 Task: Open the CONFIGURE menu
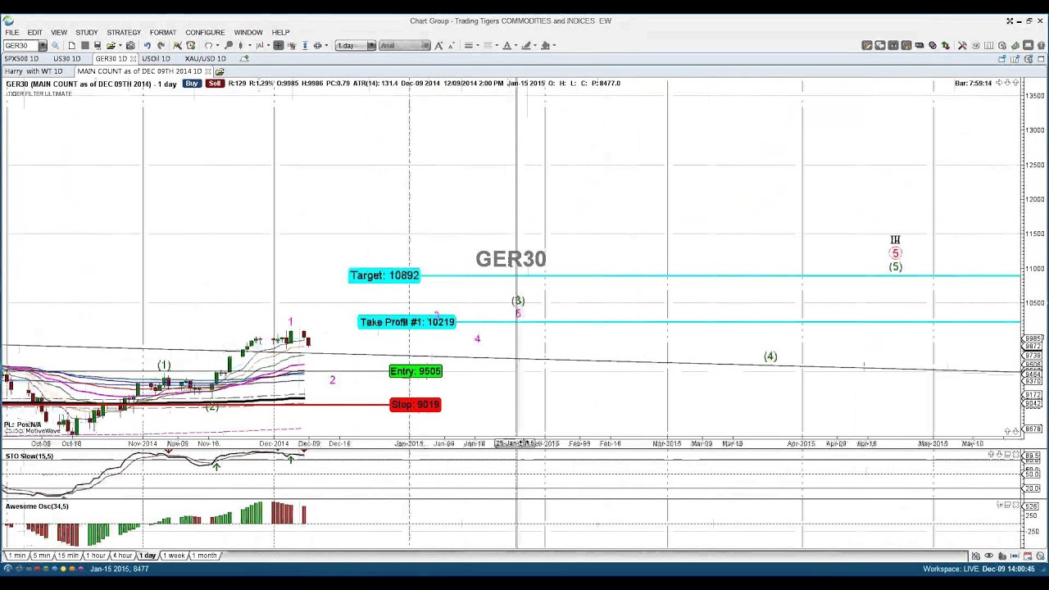coord(205,33)
